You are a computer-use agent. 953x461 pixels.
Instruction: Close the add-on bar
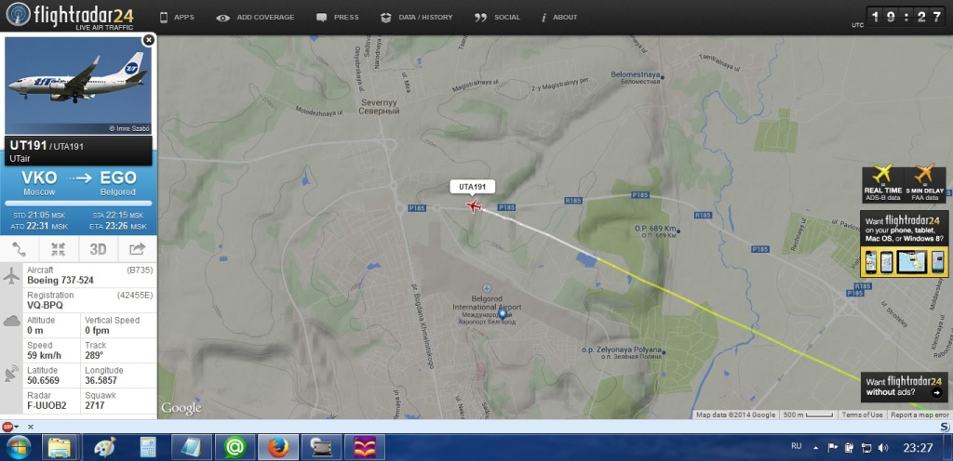[31, 427]
